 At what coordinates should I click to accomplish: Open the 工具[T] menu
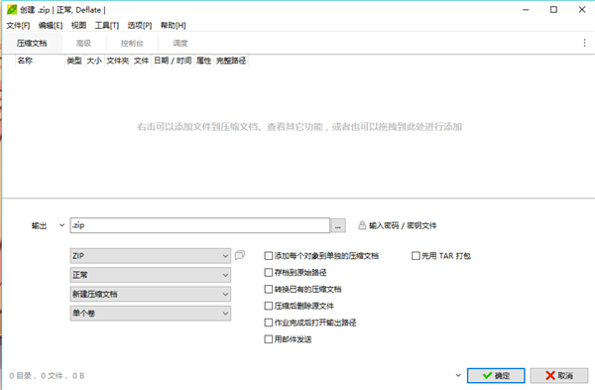point(107,26)
